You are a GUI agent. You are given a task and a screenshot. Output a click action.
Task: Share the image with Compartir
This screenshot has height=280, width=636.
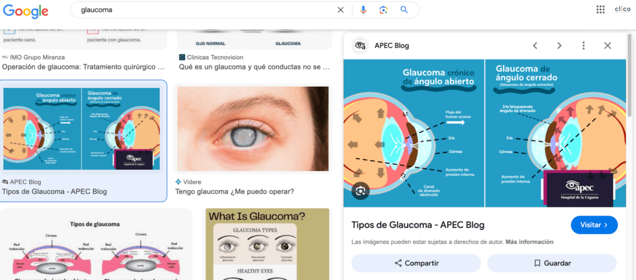pos(416,263)
